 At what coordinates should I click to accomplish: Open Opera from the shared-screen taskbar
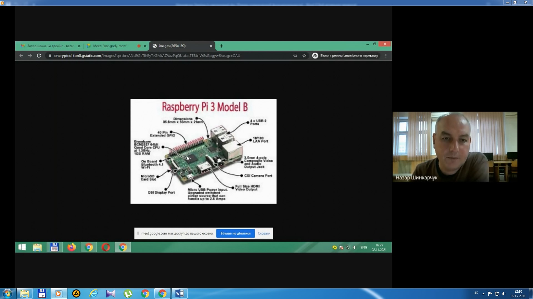click(x=106, y=247)
